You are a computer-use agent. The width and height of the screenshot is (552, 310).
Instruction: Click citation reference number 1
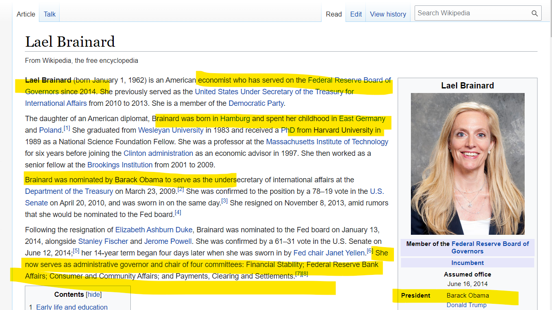(x=67, y=128)
